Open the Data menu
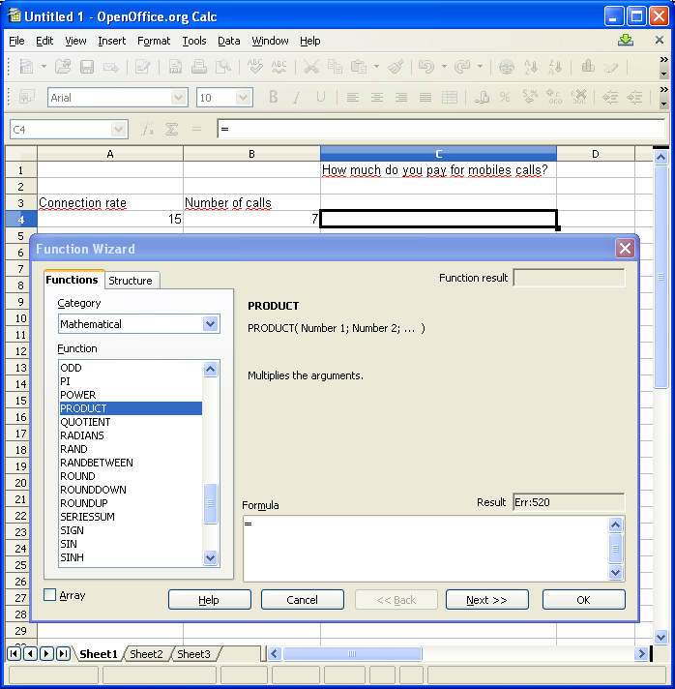 tap(228, 41)
